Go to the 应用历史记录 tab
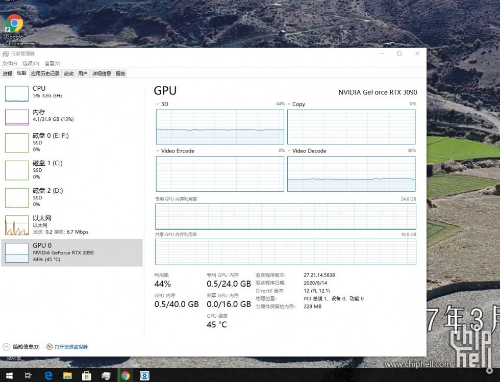Screen dimensions: 500x382 [x=45, y=73]
